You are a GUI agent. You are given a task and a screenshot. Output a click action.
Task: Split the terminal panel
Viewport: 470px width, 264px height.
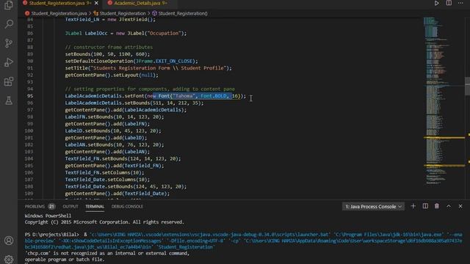coord(425,206)
